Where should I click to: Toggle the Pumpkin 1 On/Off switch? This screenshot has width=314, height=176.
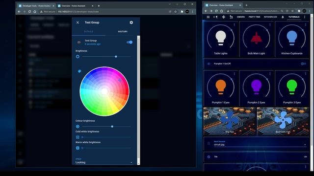pos(303,64)
